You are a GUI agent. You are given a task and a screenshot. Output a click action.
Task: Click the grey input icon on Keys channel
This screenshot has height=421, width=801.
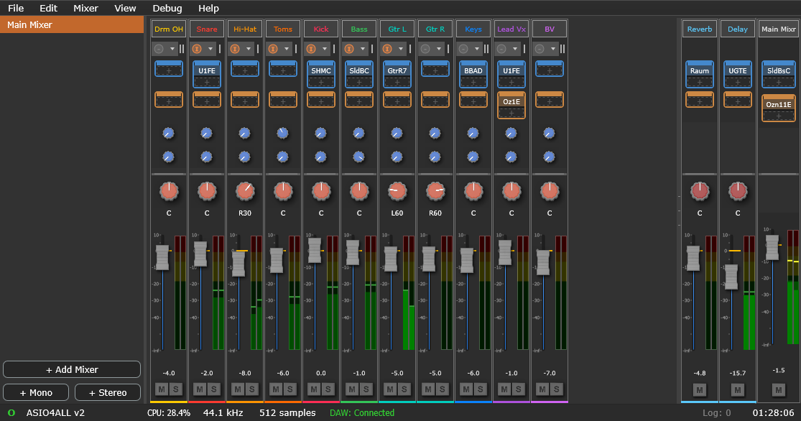[x=463, y=49]
